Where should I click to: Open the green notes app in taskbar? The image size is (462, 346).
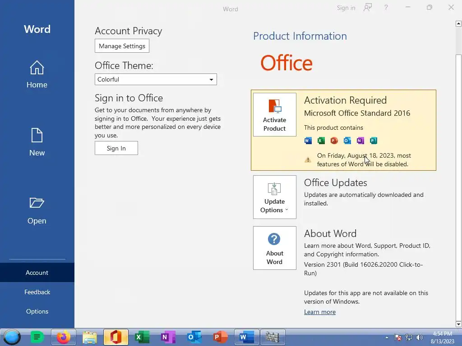point(37,337)
